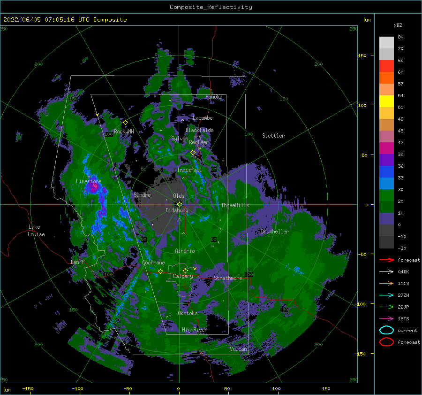The width and height of the screenshot is (422, 395).
Task: Click the Innisfail town label
Action: click(x=189, y=170)
